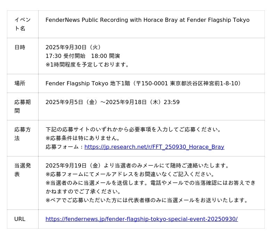Click the ※応募フォームにてメールアドレス note
278x239 pixels.
click(130, 174)
